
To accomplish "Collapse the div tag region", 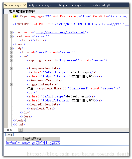I will [x=11, y=57].
